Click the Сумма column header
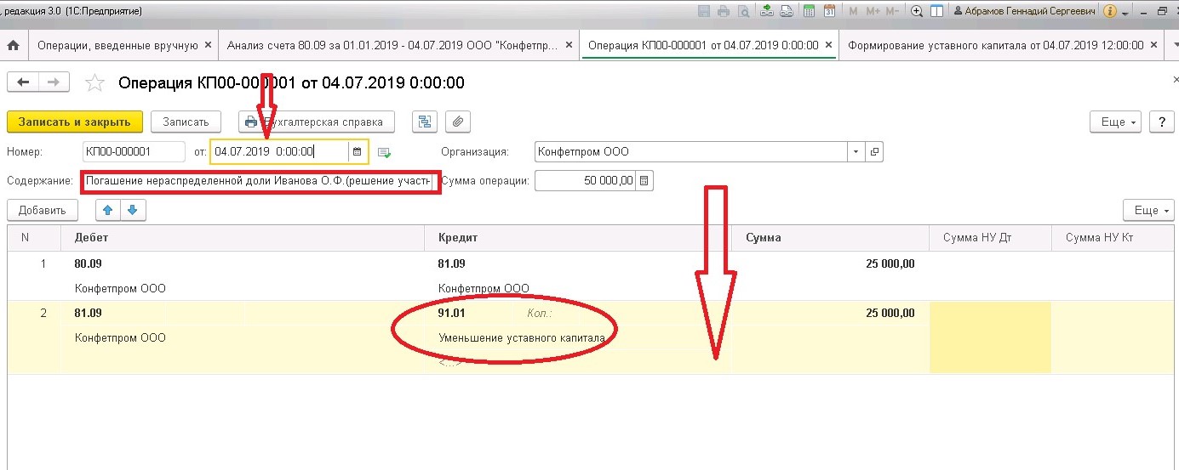This screenshot has height=470, width=1179. tap(830, 238)
